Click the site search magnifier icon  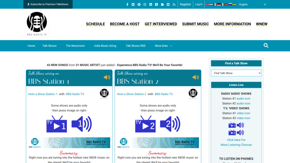(x=266, y=45)
